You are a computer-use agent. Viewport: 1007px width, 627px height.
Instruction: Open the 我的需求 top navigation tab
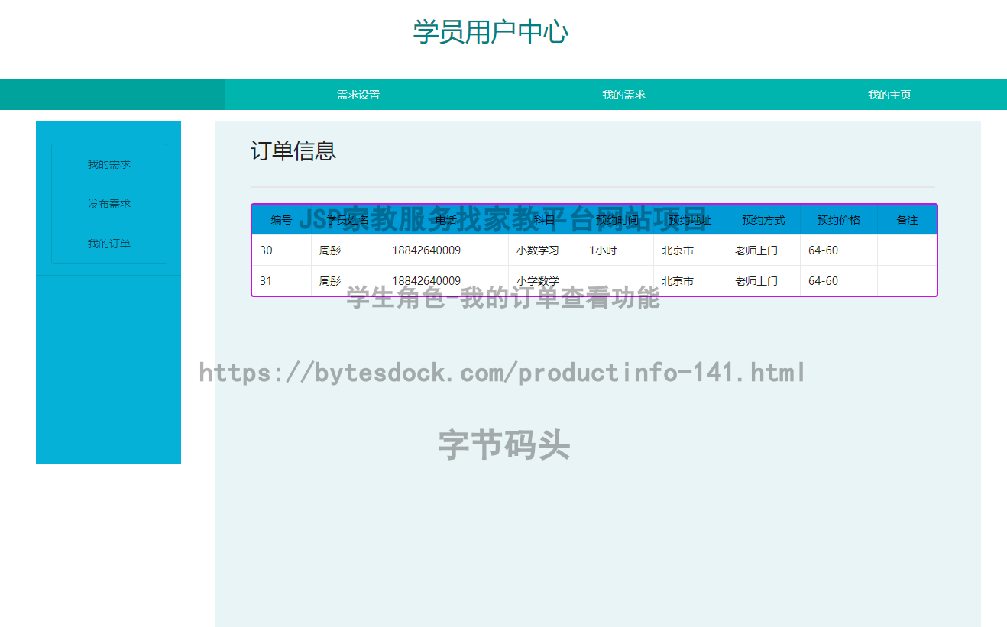623,95
